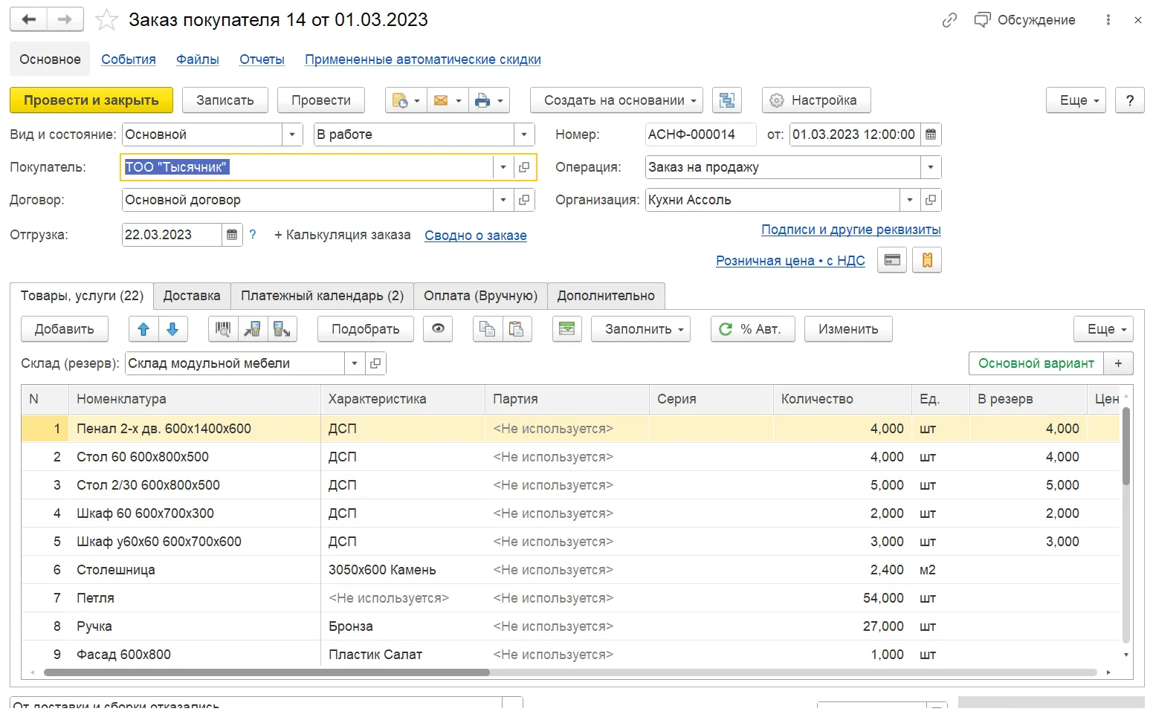
Task: Click Провести и закрыть button
Action: click(x=91, y=100)
